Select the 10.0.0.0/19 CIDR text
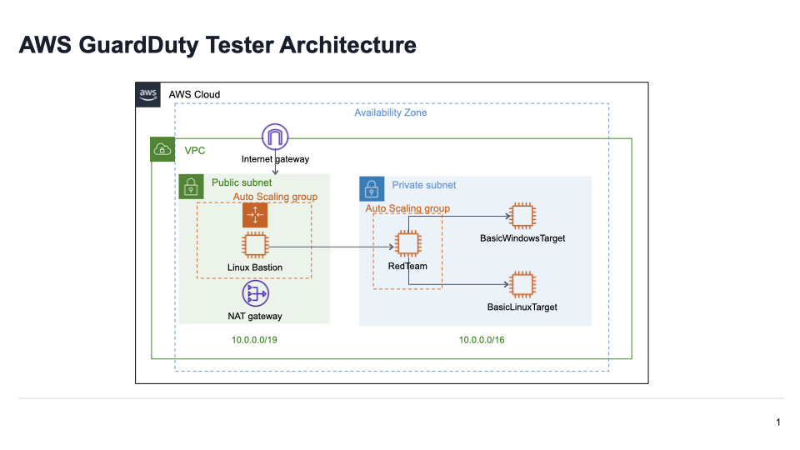The image size is (800, 450). pyautogui.click(x=255, y=340)
